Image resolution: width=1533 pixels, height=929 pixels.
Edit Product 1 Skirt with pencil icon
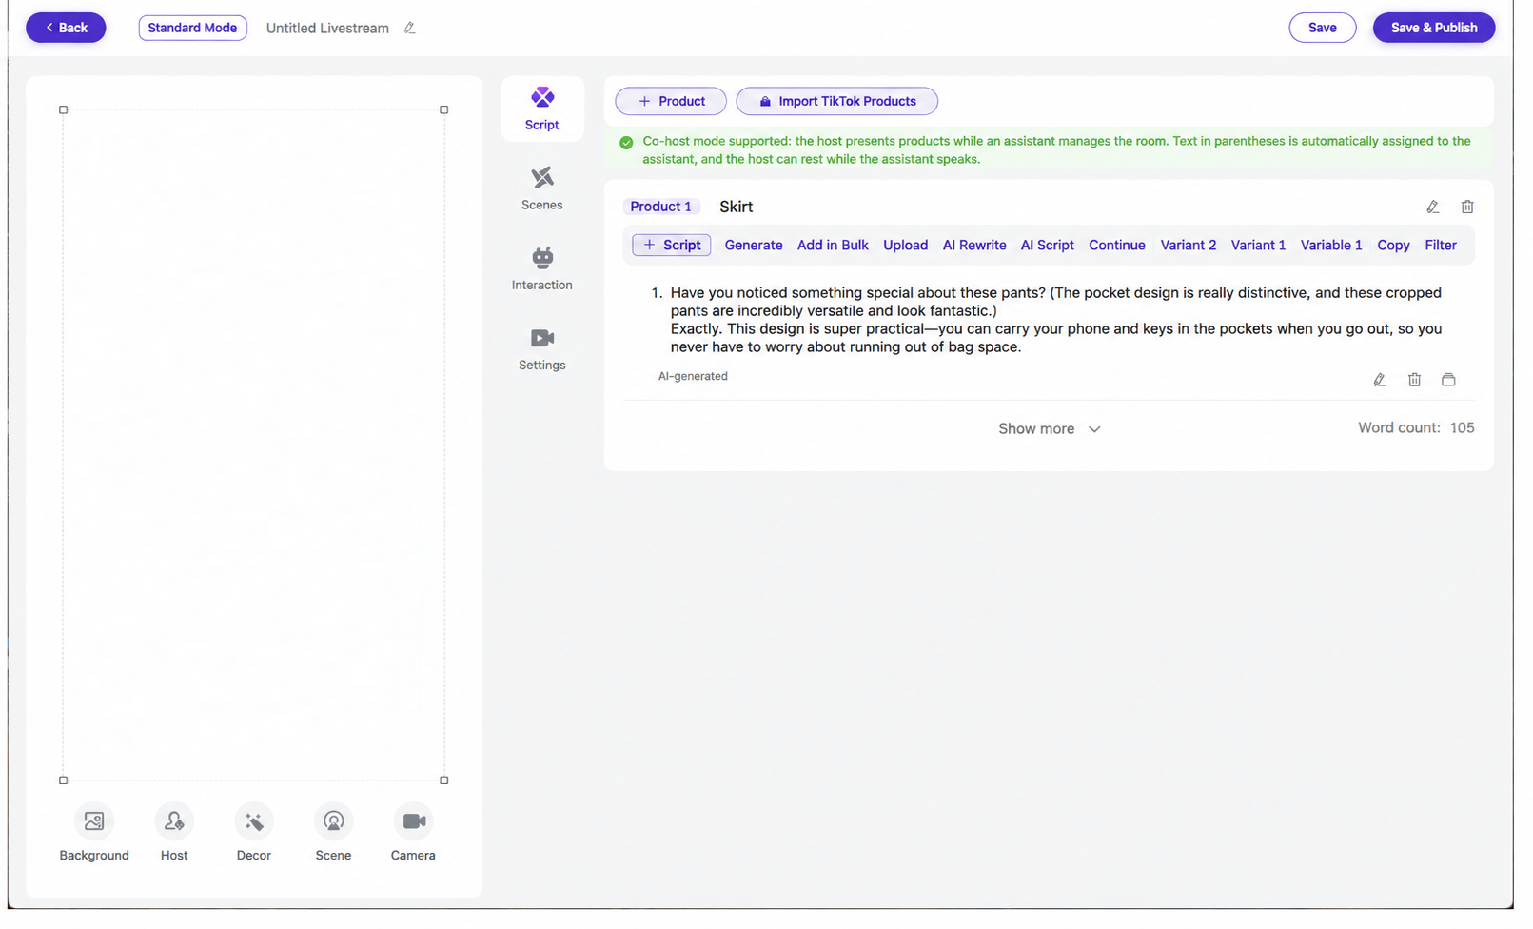[1432, 207]
